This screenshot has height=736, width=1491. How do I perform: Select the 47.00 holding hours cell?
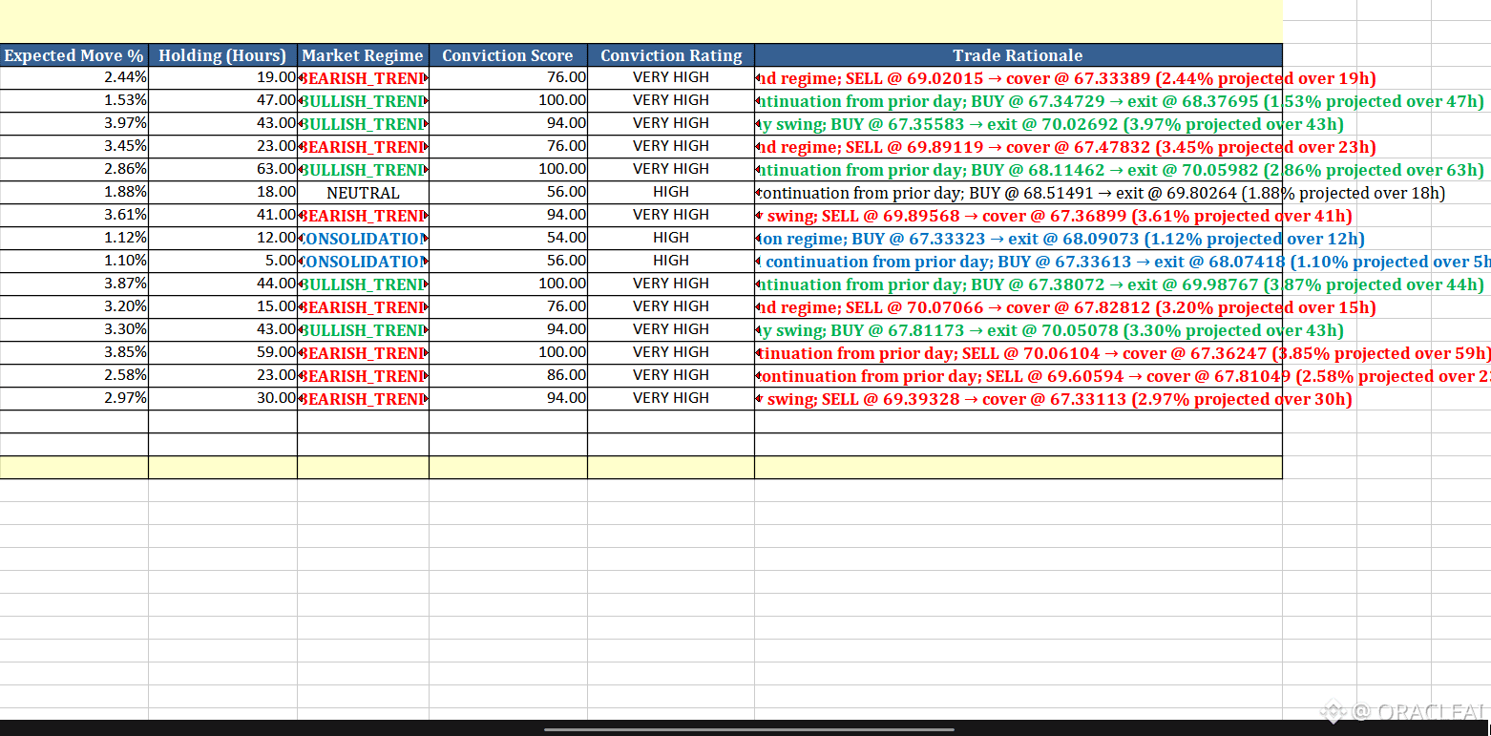point(222,101)
